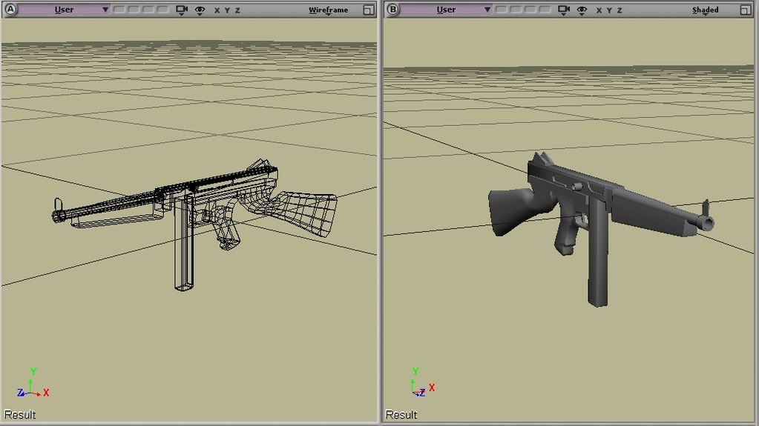This screenshot has height=426, width=759.
Task: Click the first memo camera slot in viewport B
Action: coord(501,9)
